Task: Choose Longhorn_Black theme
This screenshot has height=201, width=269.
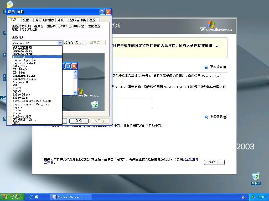Action: 37,76
